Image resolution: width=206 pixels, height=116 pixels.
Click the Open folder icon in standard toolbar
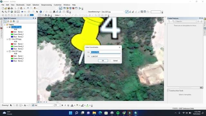pos(6,8)
